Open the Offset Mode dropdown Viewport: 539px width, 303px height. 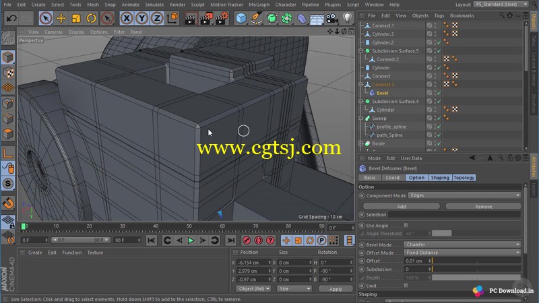(462, 252)
